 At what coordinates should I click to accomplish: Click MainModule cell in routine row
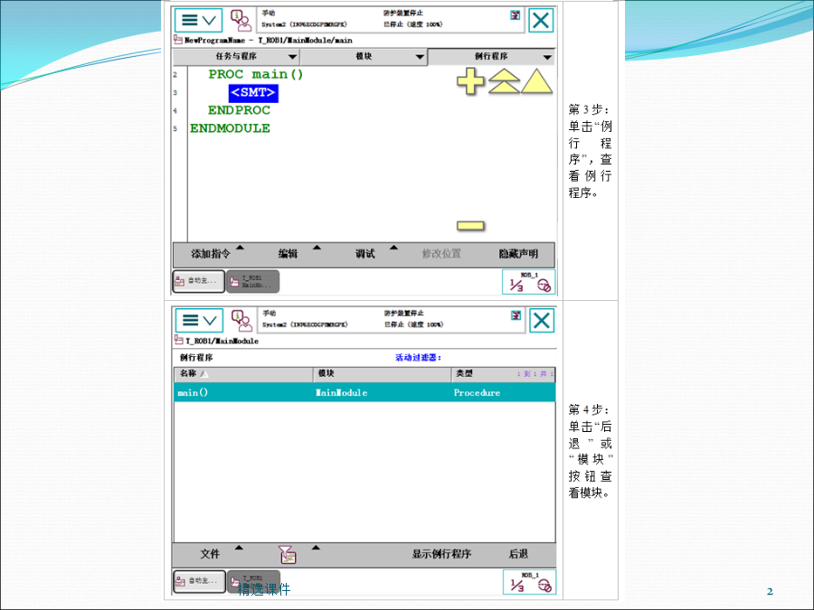pyautogui.click(x=342, y=393)
